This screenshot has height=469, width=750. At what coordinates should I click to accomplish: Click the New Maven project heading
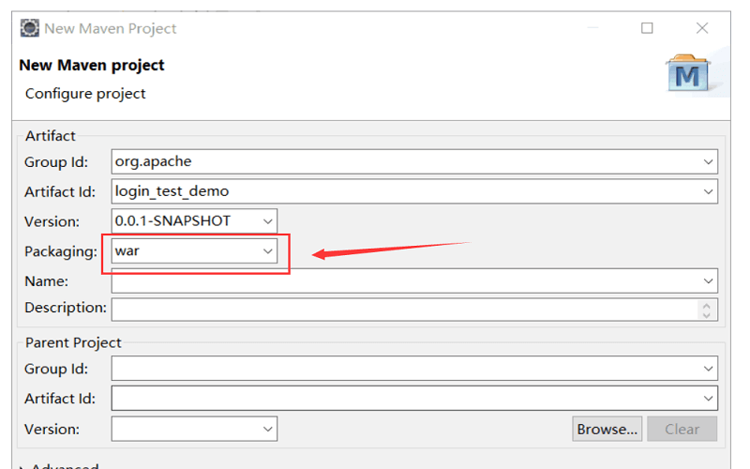(92, 65)
